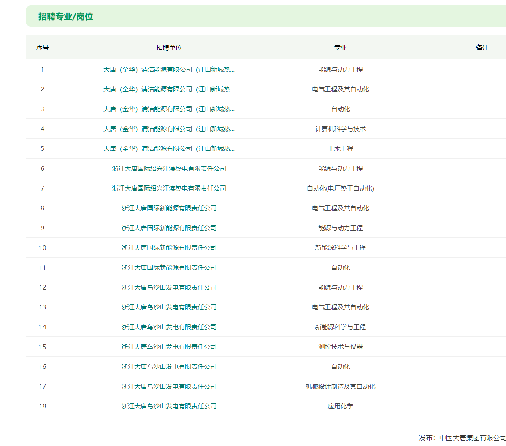Open 浙江大唐国际绍兴江滨热电 link in row 6
This screenshot has width=506, height=446.
(169, 169)
